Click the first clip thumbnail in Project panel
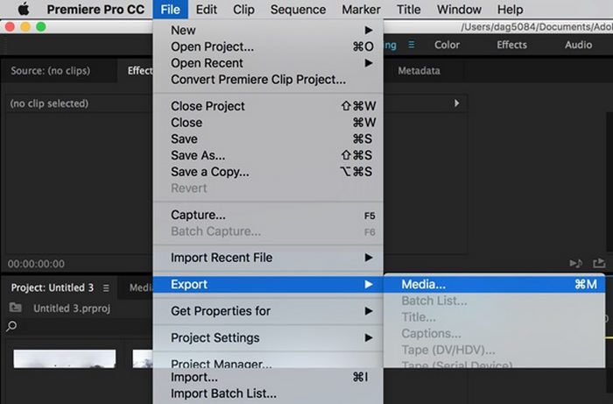Viewport: 613px width, 404px height. 65,358
